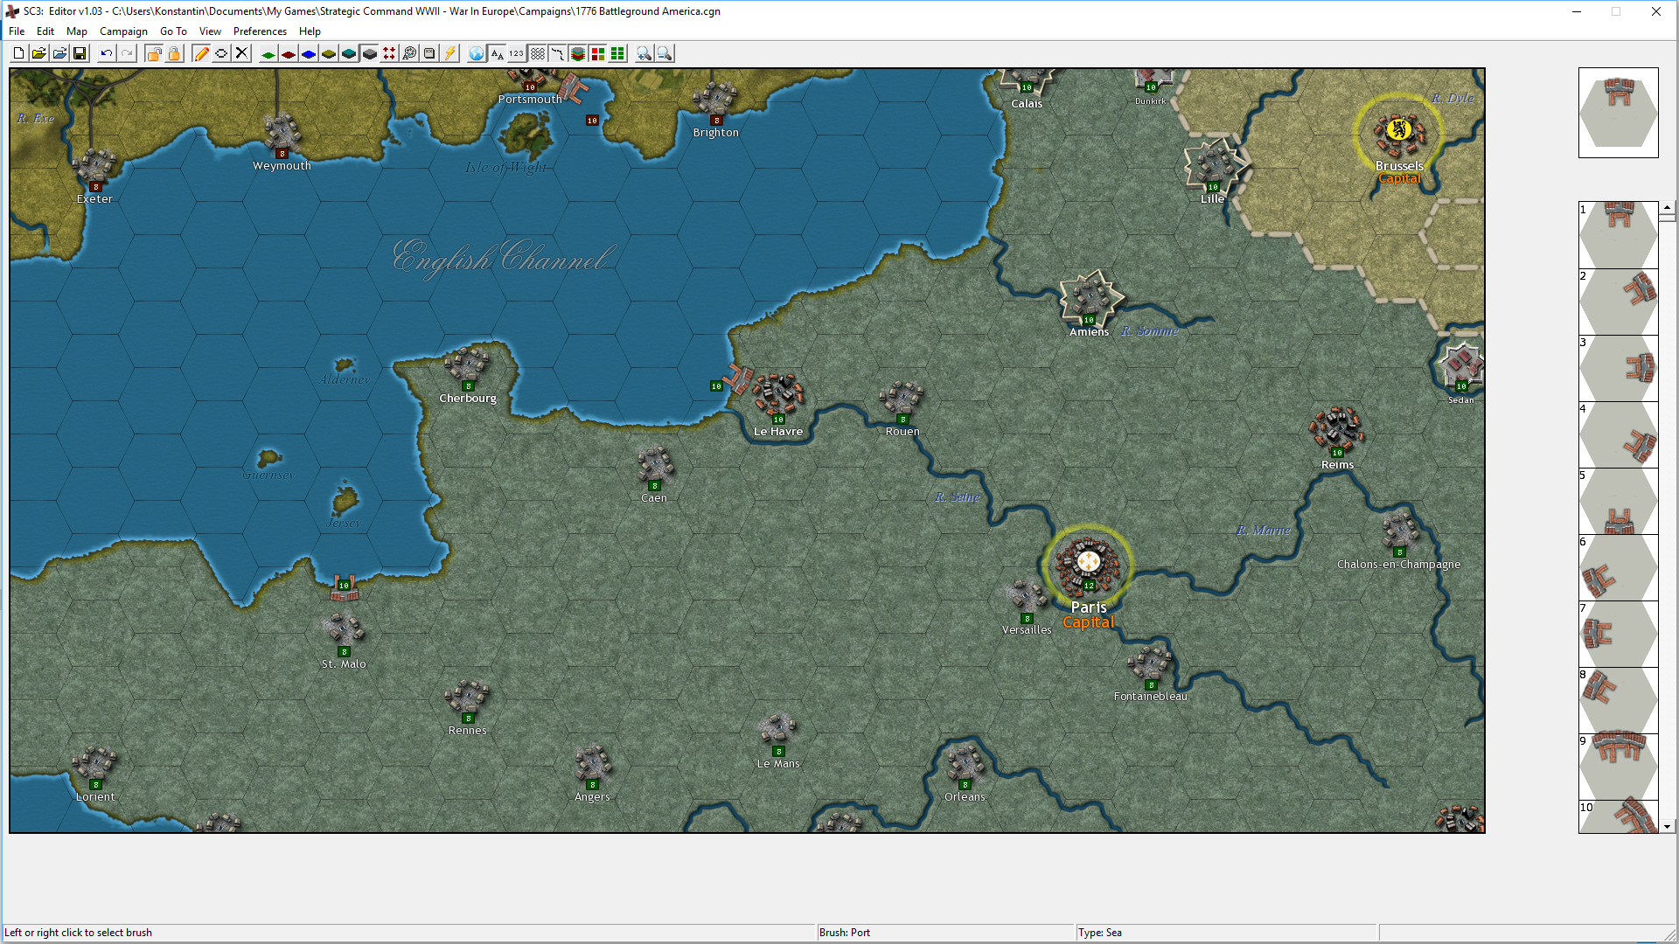1679x944 pixels.
Task: Select the dark red layer tile icon
Action: tap(288, 54)
